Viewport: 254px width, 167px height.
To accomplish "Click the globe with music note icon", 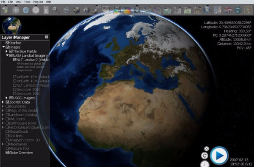I will tap(97, 10).
